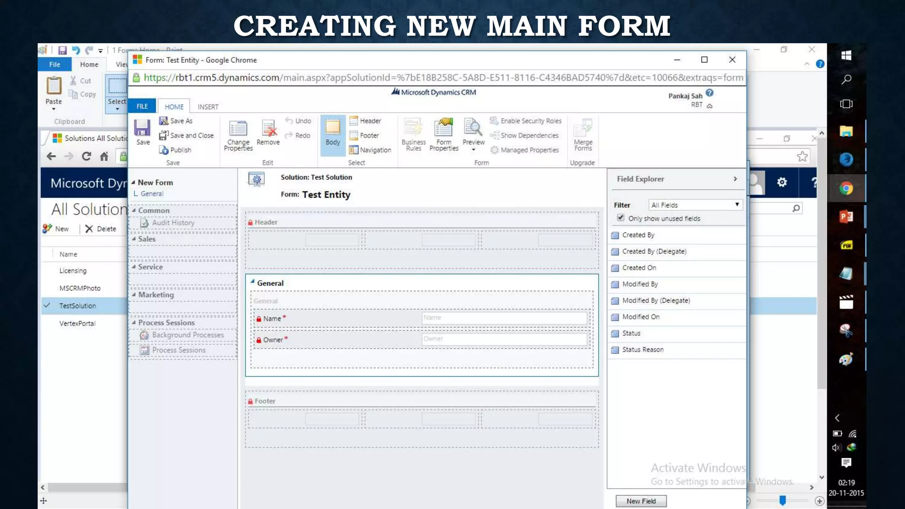The height and width of the screenshot is (509, 905).
Task: Collapse the Service navigation group
Action: pos(134,267)
